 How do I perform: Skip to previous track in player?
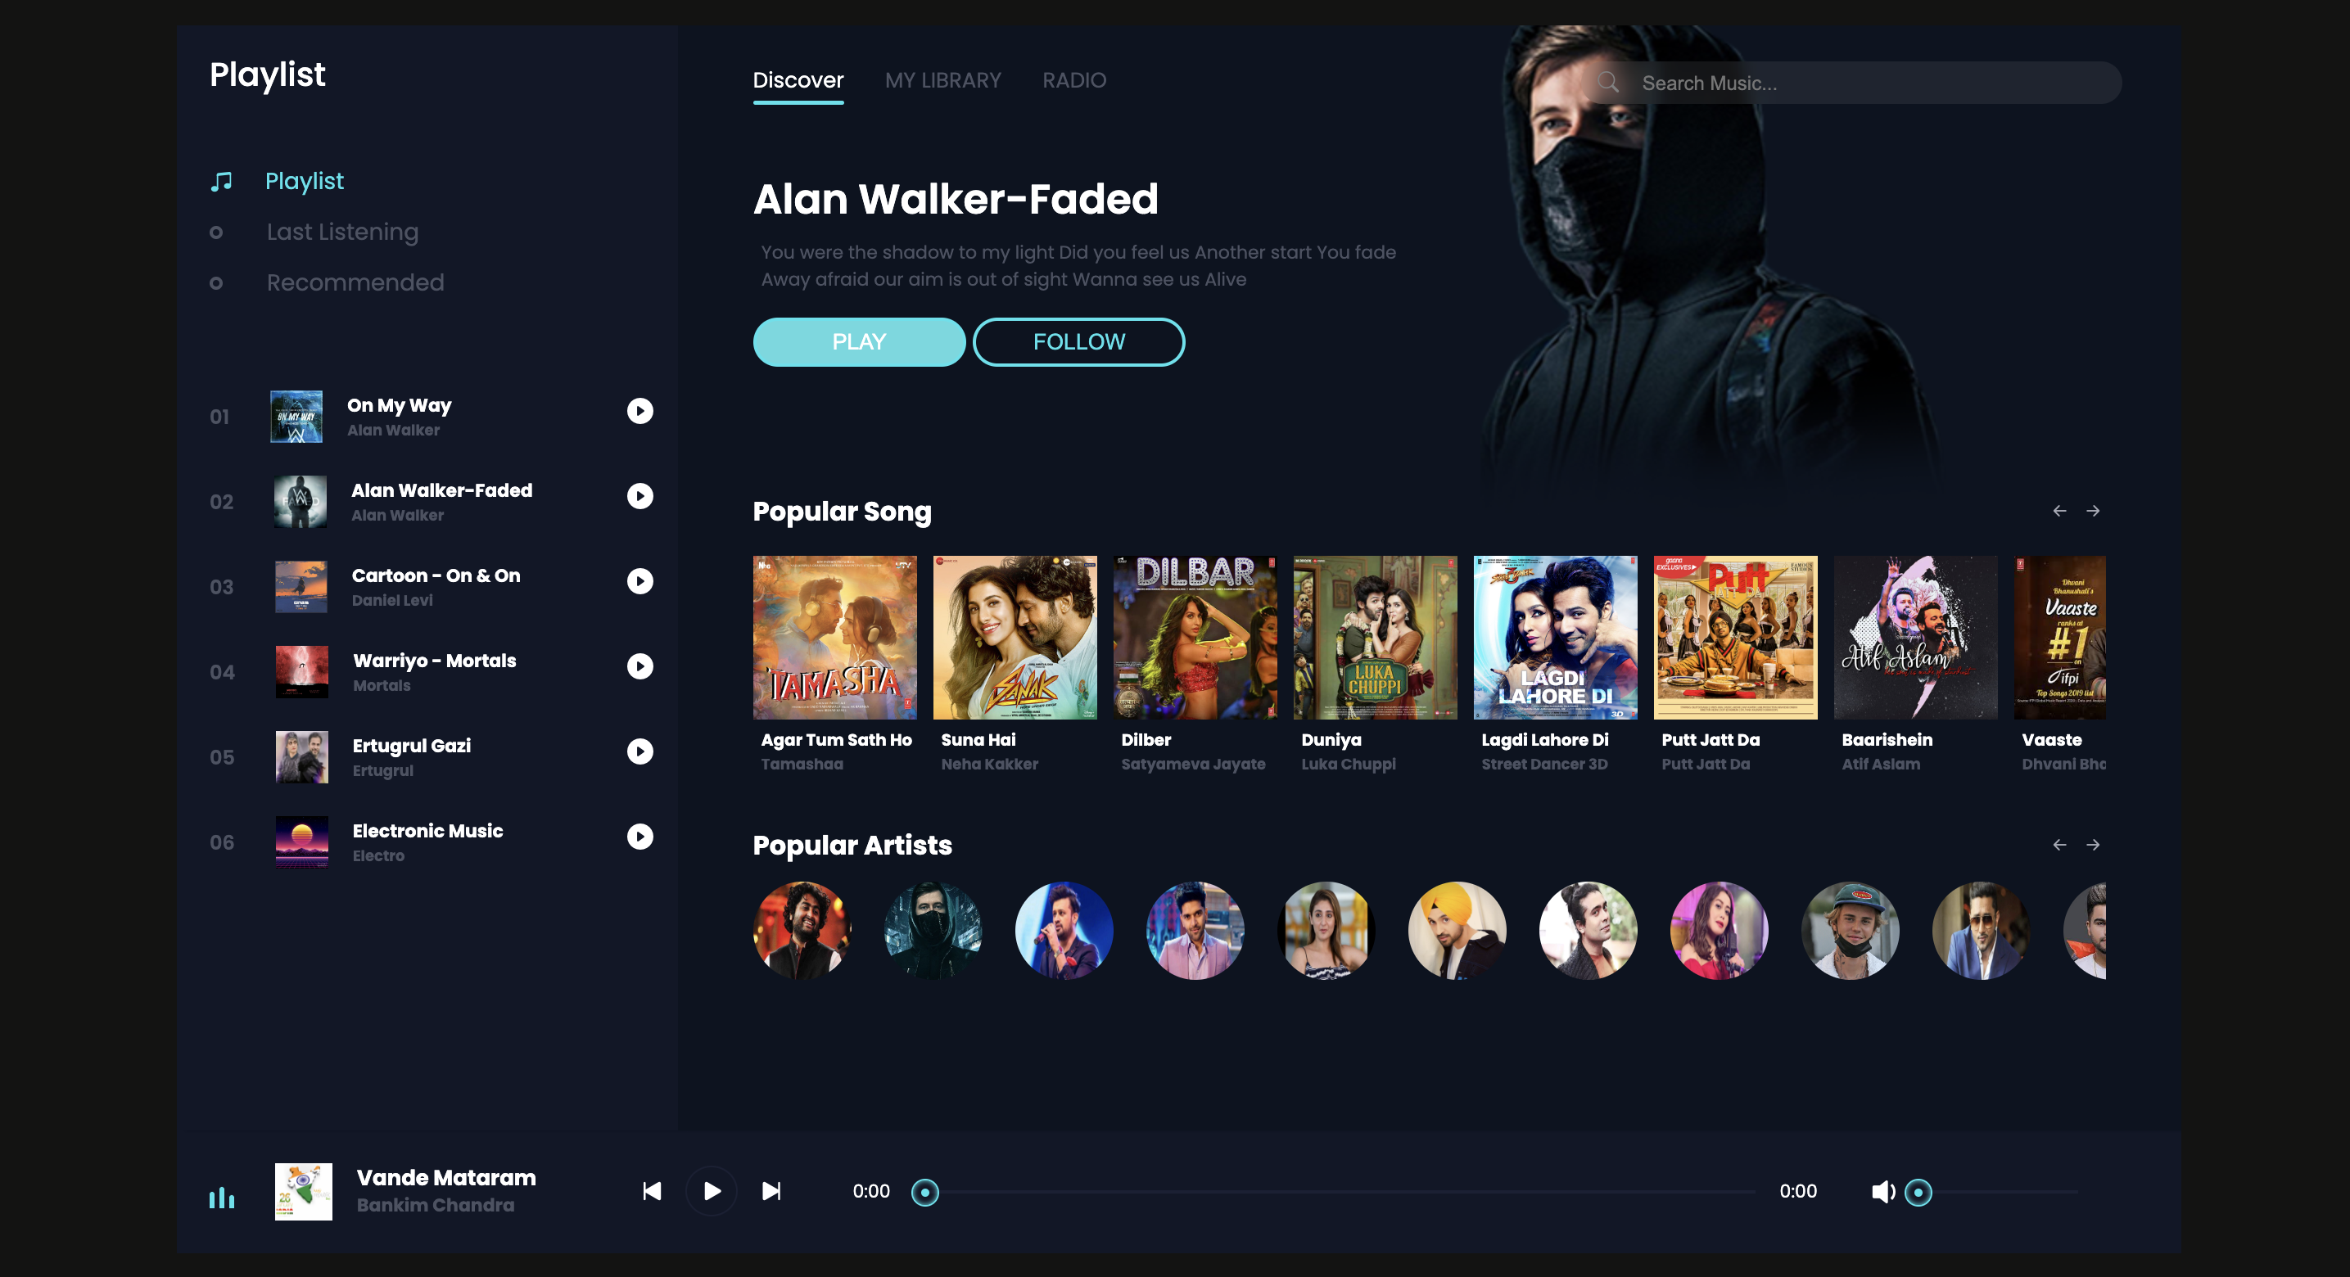[651, 1191]
